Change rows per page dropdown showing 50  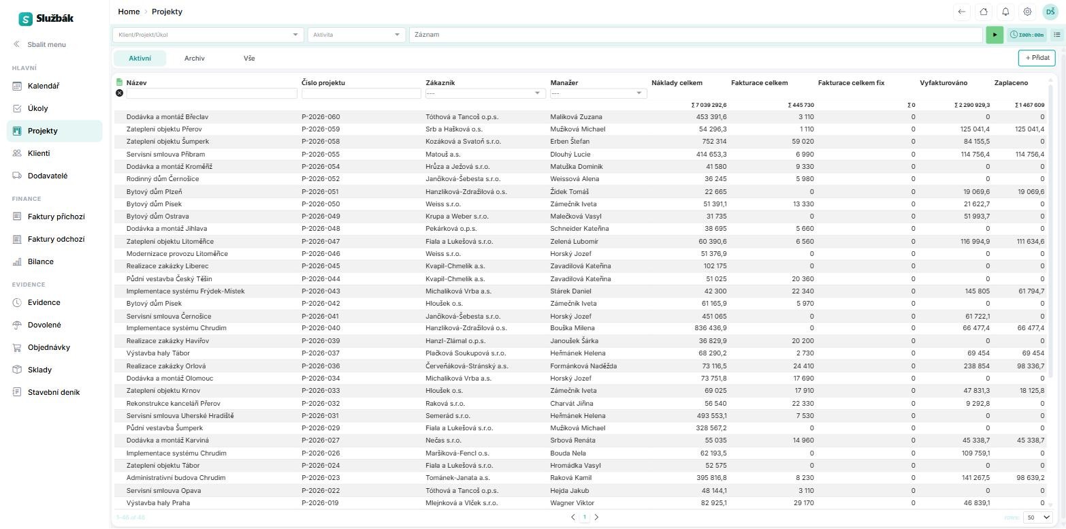[x=1038, y=517]
